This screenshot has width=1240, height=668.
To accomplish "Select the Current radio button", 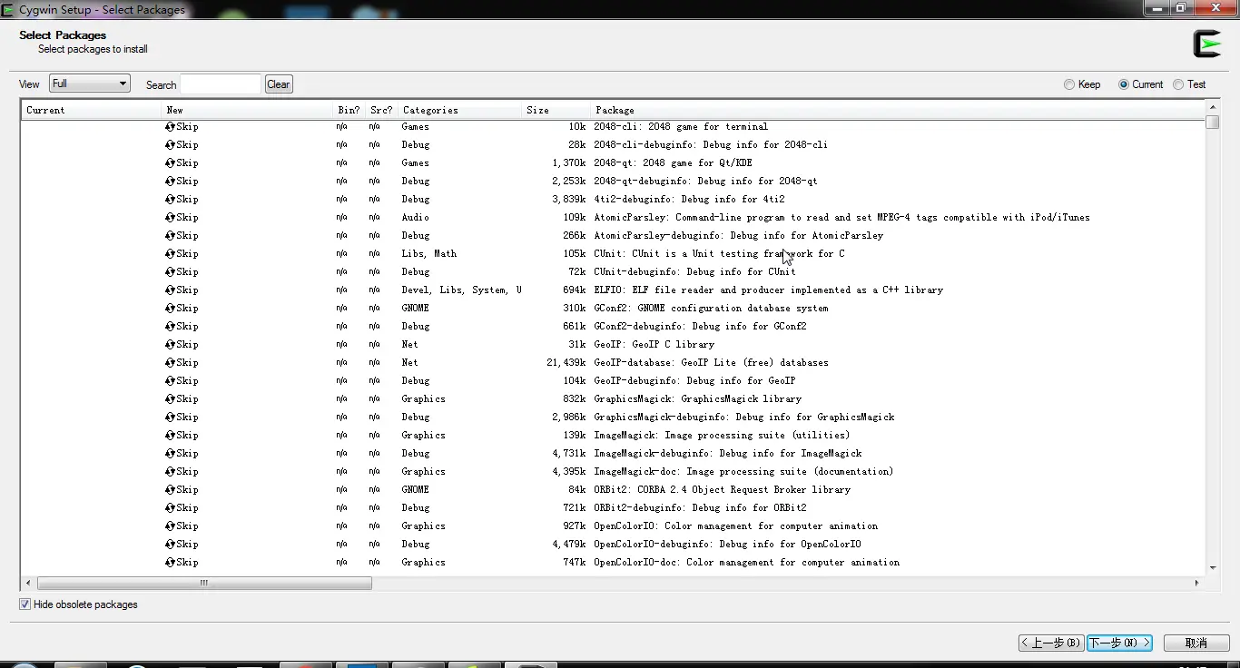I will [1124, 84].
